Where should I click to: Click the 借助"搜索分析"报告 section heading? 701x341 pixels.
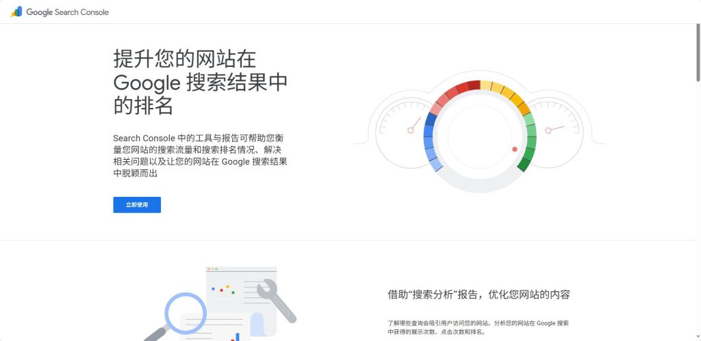[479, 295]
